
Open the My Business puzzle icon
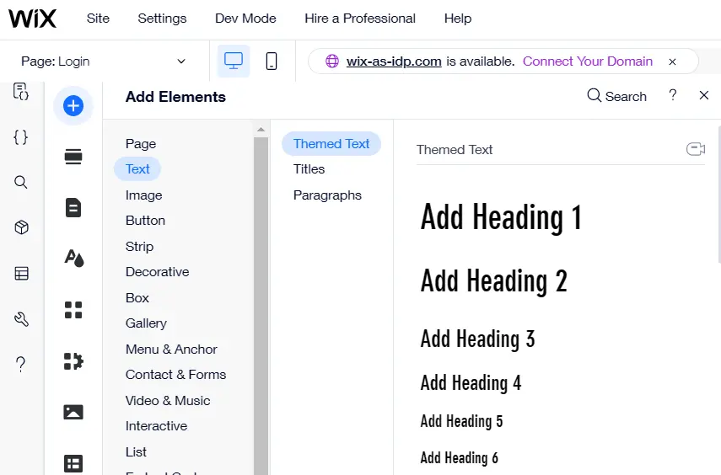coord(73,361)
